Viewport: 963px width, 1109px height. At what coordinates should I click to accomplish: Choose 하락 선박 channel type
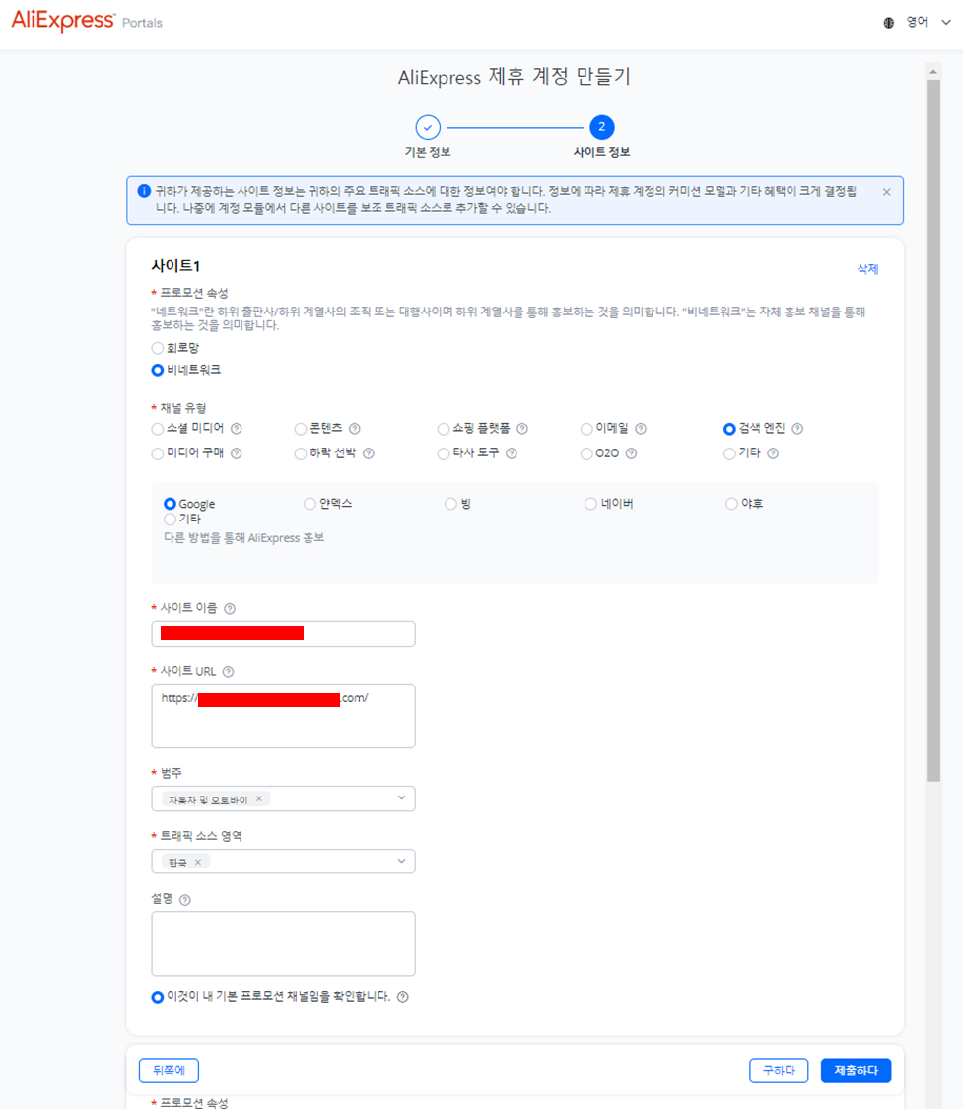tap(301, 453)
